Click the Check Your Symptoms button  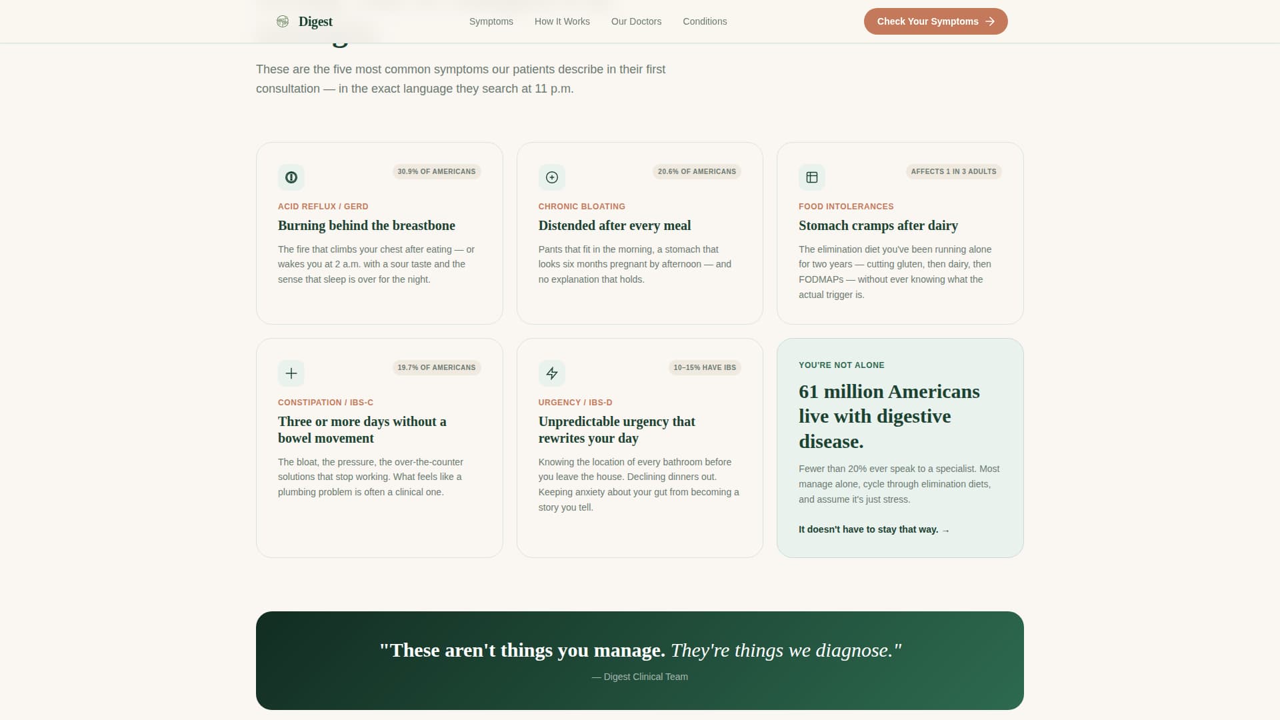(935, 21)
